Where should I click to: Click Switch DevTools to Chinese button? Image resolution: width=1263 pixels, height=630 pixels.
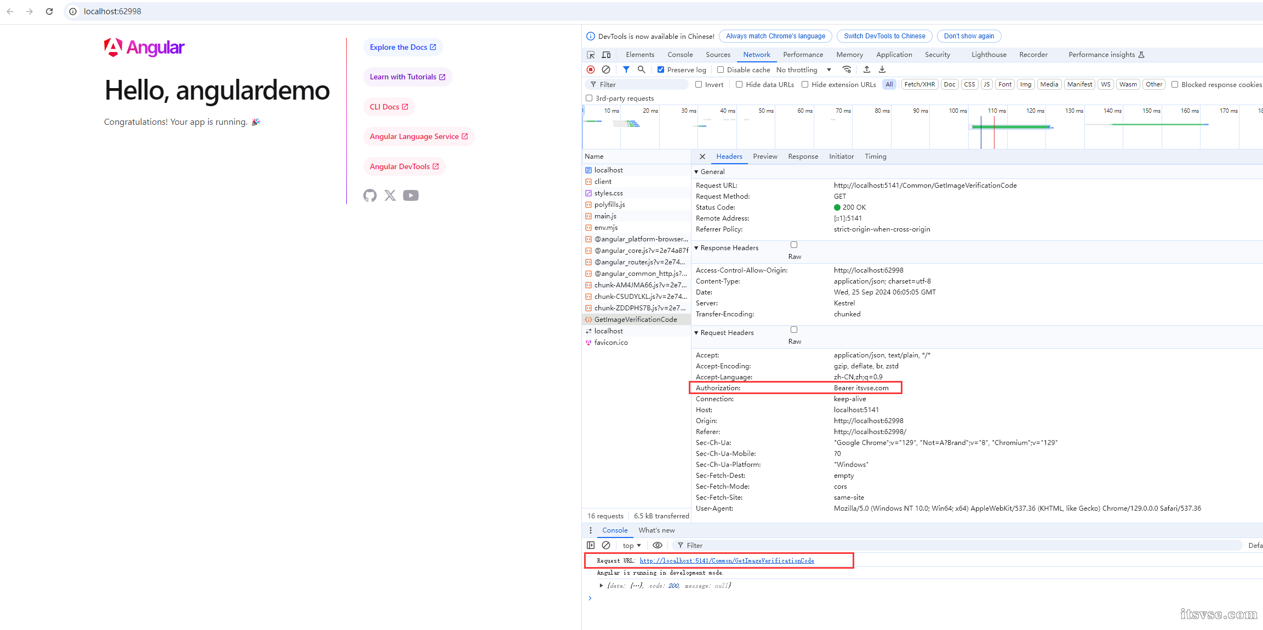[x=884, y=36]
